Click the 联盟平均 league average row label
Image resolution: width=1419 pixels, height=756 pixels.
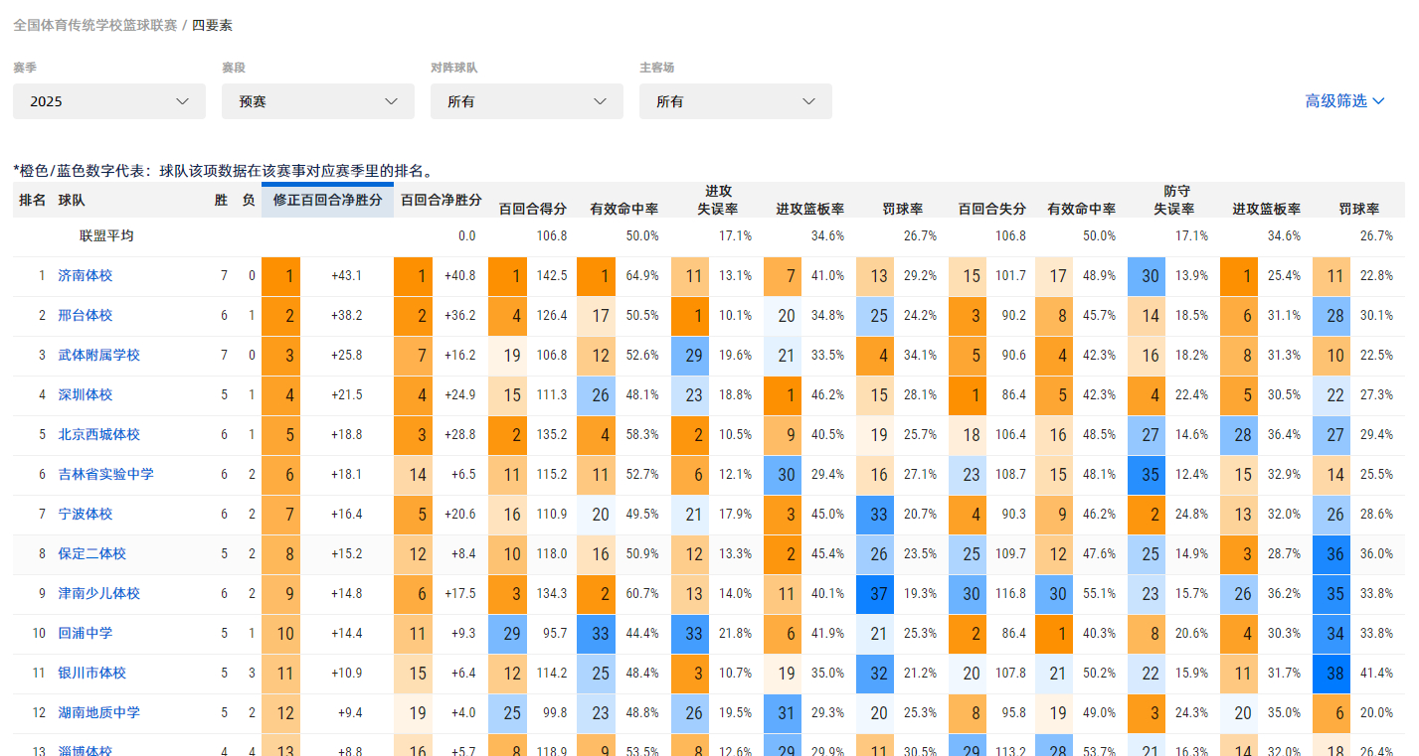[x=106, y=236]
